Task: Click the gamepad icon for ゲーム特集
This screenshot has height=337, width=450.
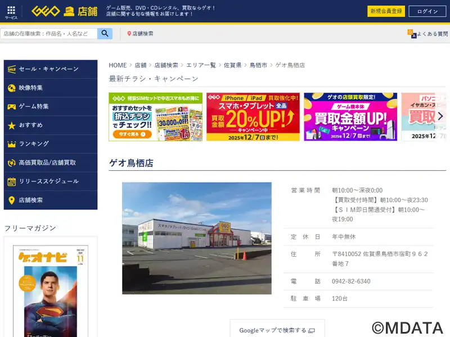Action: (x=11, y=107)
